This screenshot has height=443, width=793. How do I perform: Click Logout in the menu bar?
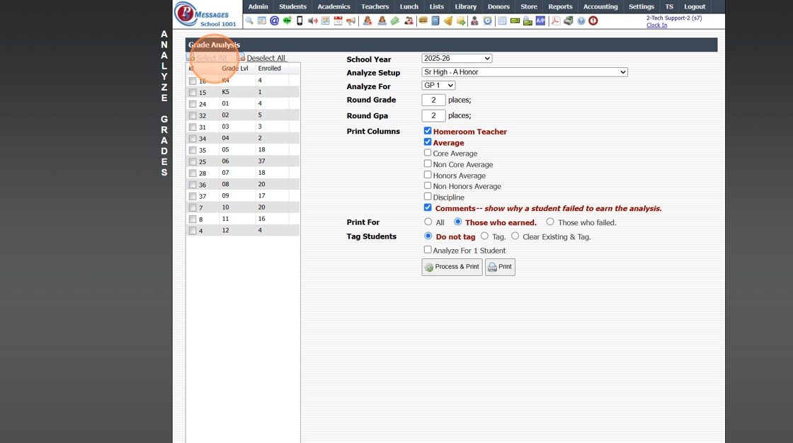click(695, 6)
